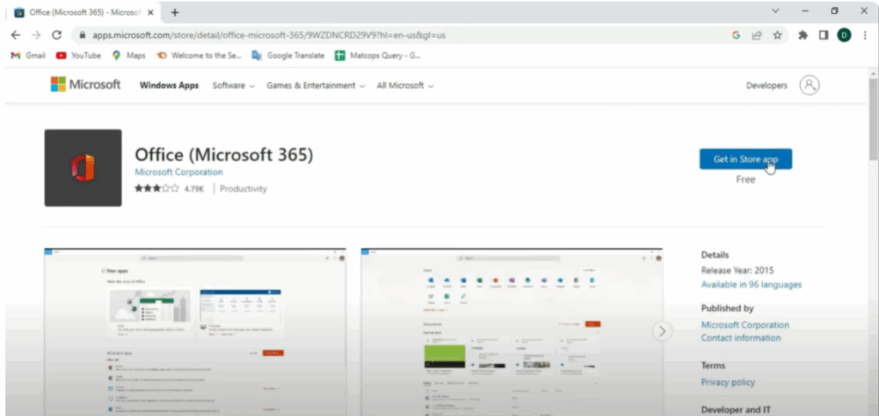Click Get in Store app button
Viewport: 879px width, 416px height.
tap(746, 159)
